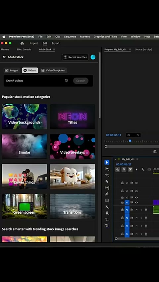Screen dimensions: 159x282
Task: Open the Fit zoom level dropdown
Action: coord(133,135)
